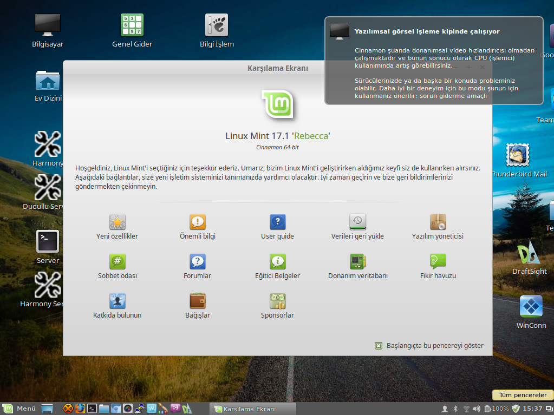Screen dimensions: 554x415
Task: Select Bilgi İşlem desktop icon
Action: point(217,25)
